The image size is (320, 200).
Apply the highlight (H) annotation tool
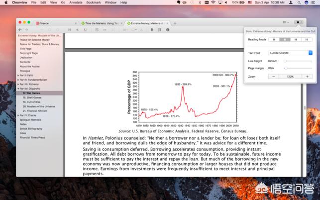(x=69, y=30)
